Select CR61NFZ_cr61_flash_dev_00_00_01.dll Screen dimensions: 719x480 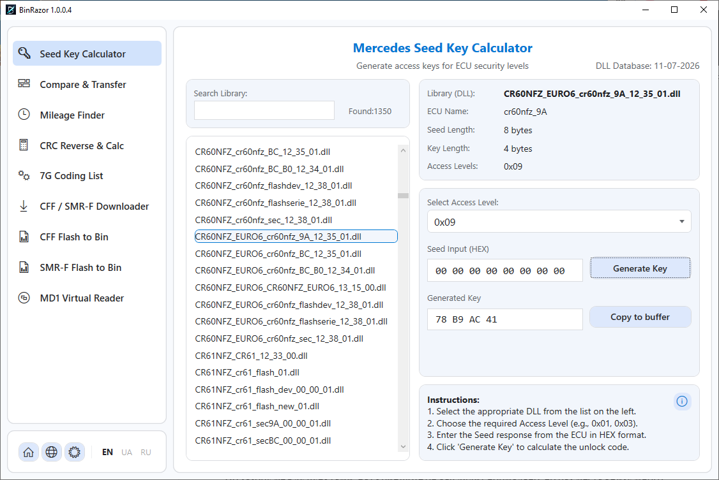296,389
